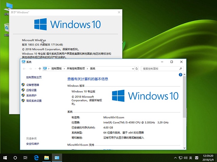Click the System breadcrumb segment

coord(93,69)
